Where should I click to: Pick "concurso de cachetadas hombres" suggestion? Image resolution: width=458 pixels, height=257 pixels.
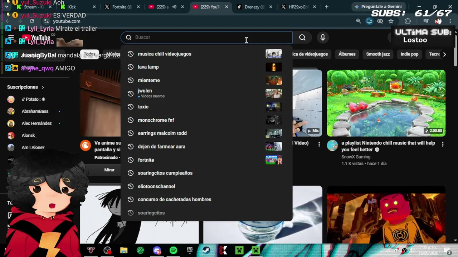pos(206,200)
